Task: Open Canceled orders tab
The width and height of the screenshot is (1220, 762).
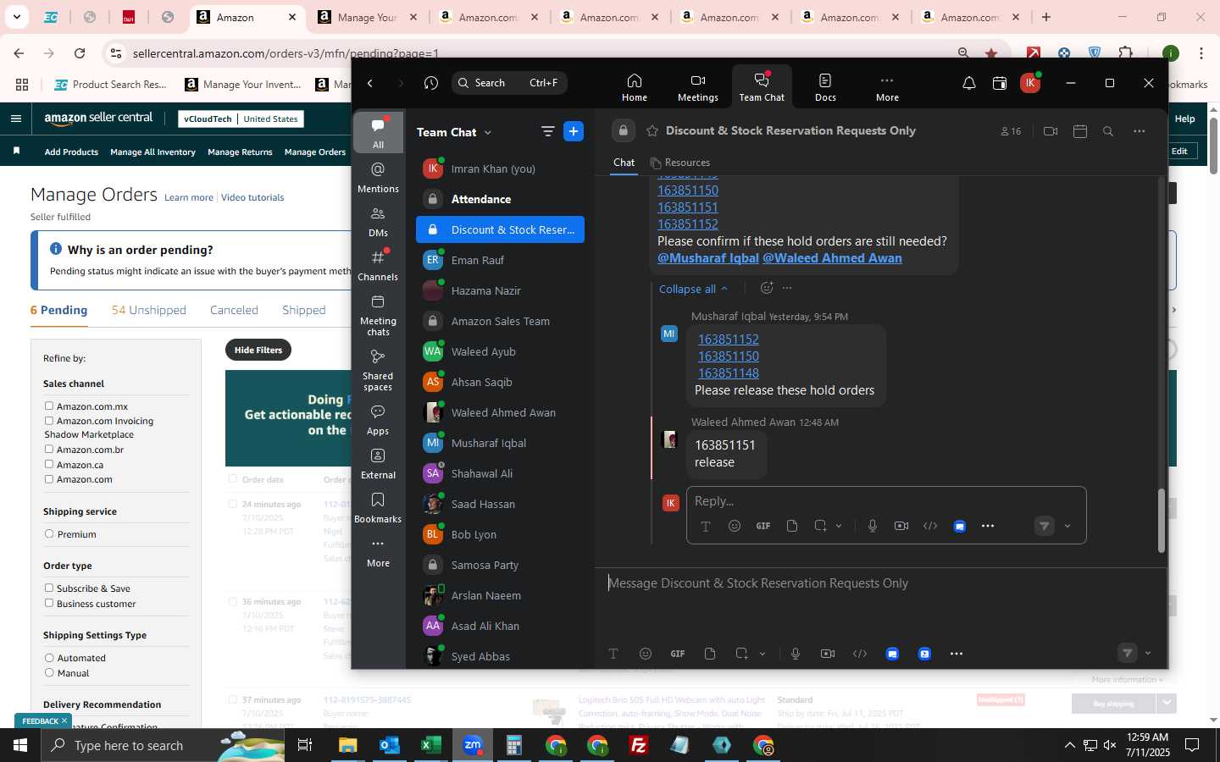Action: tap(234, 310)
